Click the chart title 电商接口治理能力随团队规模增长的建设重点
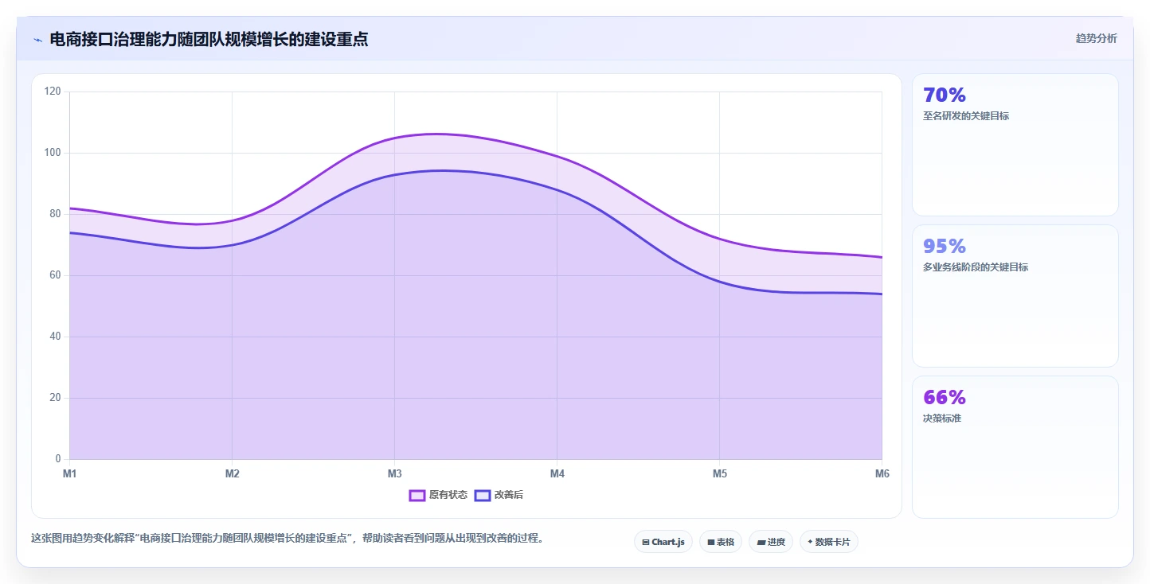The width and height of the screenshot is (1150, 584). 209,39
